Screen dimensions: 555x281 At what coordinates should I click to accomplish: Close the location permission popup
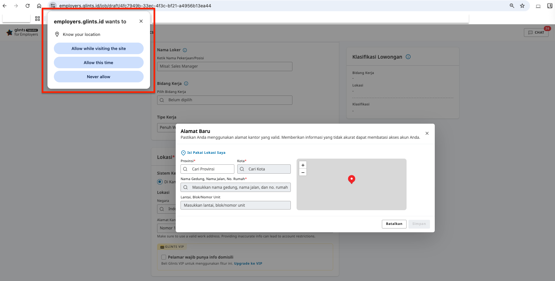141,21
